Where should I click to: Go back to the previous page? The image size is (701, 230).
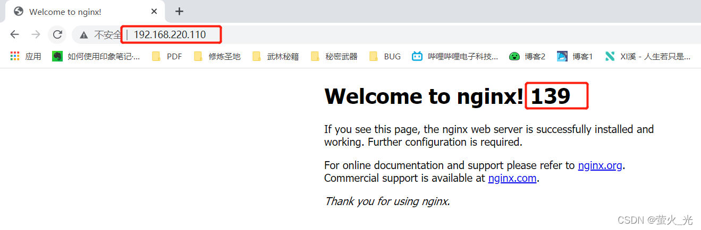(14, 35)
